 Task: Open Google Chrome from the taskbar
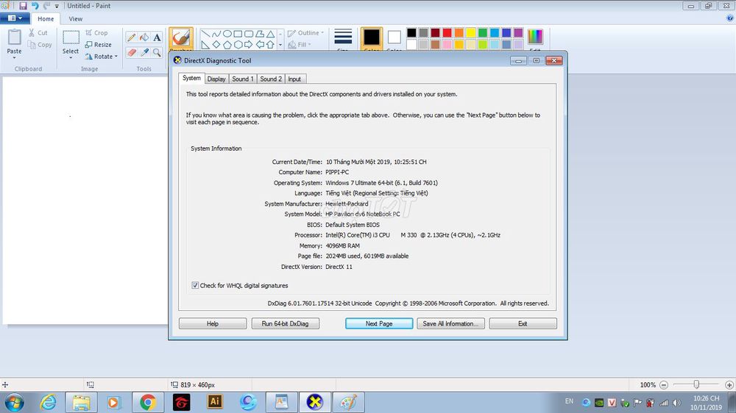(147, 402)
